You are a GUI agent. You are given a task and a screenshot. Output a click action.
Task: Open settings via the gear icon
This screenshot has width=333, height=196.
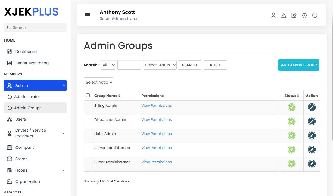(304, 15)
